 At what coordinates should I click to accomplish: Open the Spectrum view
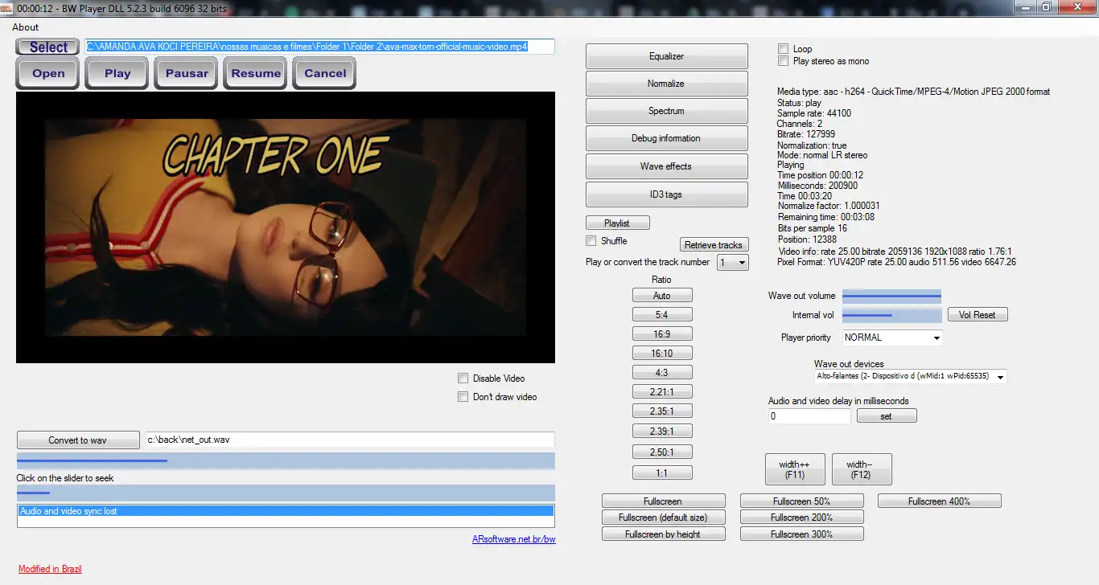point(667,111)
